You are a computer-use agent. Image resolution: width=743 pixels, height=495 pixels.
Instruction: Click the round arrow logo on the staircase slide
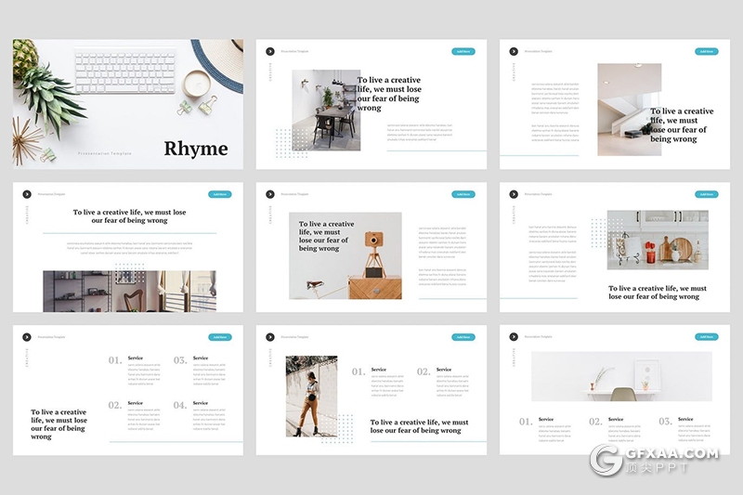point(514,52)
